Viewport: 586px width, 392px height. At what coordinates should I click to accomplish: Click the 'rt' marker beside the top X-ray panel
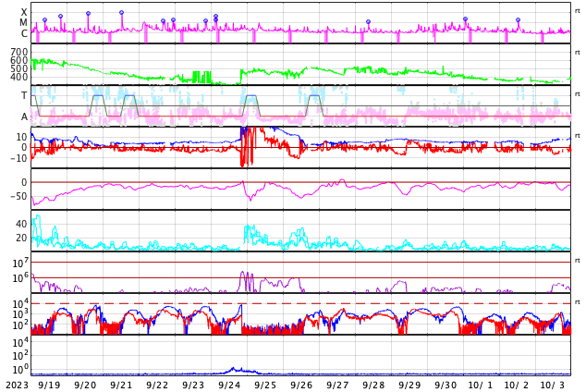point(577,11)
